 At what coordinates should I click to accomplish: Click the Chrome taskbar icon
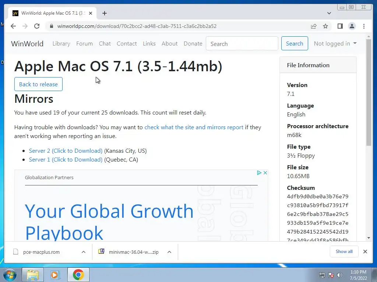coord(78,275)
